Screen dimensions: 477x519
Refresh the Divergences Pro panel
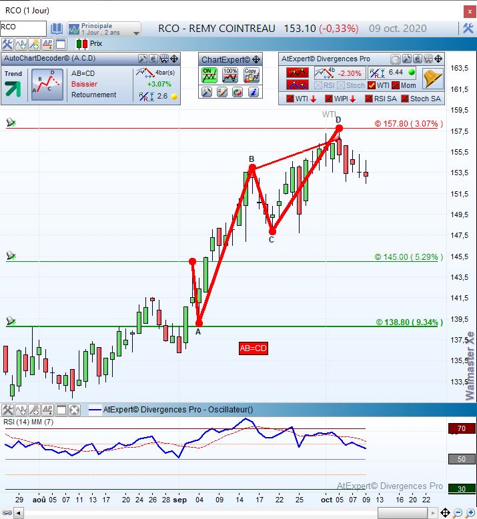point(396,59)
